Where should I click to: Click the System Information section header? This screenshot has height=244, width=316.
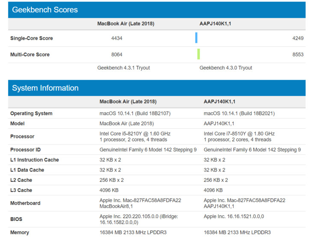click(x=157, y=88)
